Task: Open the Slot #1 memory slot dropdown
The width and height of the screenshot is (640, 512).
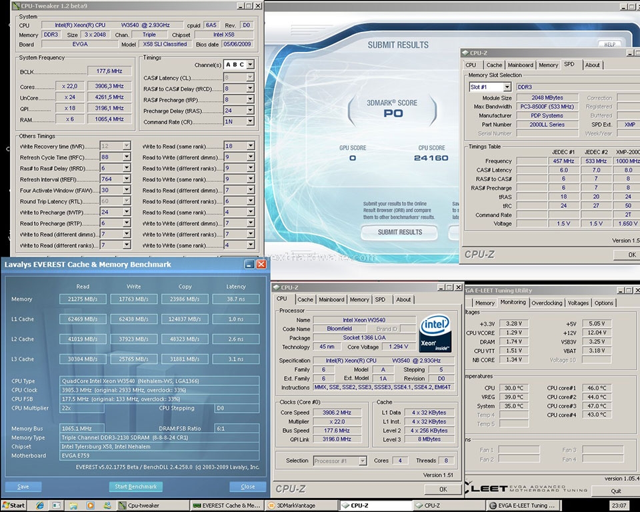Action: (x=507, y=87)
